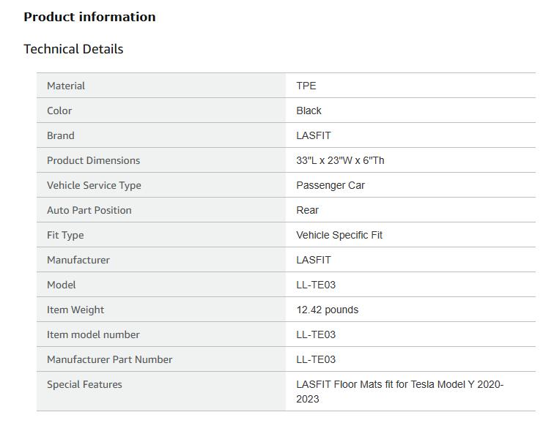Click the Vehicle Service Type label
Viewport: 554px width, 423px height.
pyautogui.click(x=94, y=185)
